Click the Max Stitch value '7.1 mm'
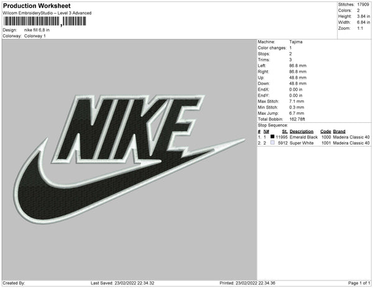373x288 pixels. 297,101
